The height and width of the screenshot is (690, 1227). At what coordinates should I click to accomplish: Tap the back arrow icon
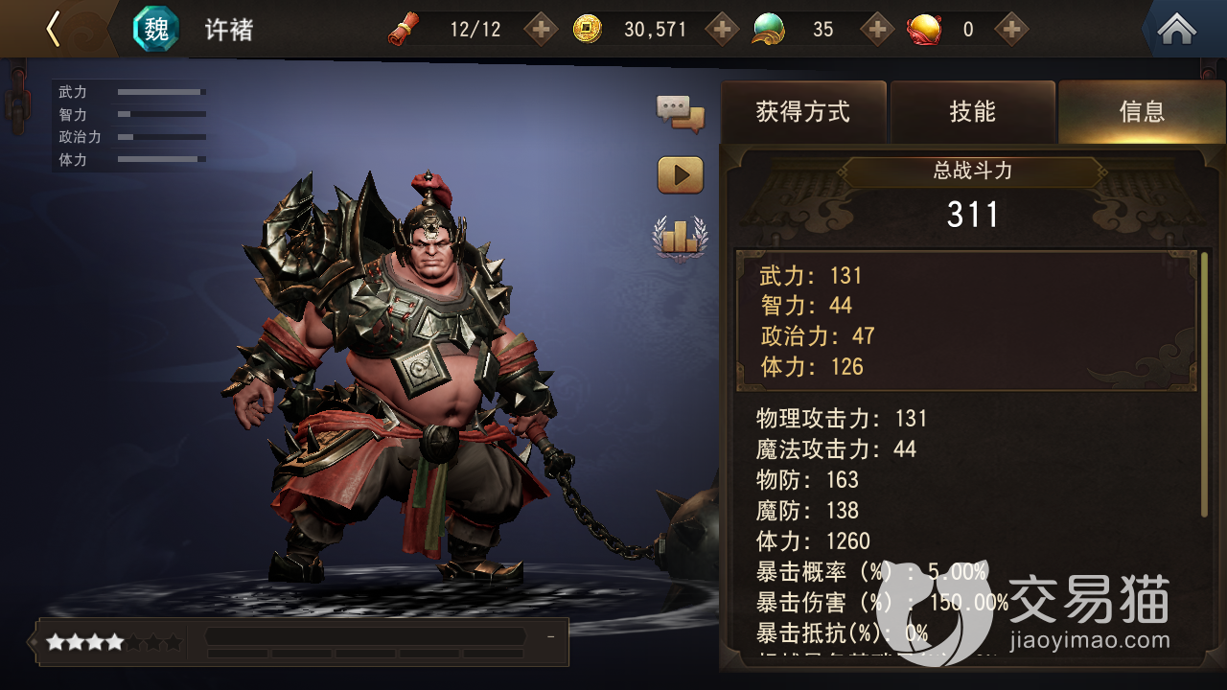click(53, 29)
